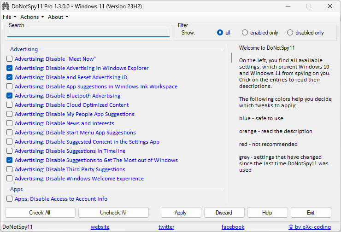Click the Check All button
This screenshot has height=232, width=341.
pos(40,213)
